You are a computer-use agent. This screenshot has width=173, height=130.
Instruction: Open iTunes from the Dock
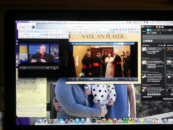[83, 121]
